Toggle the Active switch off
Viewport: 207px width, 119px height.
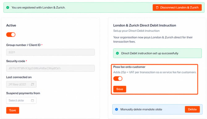click(x=11, y=35)
